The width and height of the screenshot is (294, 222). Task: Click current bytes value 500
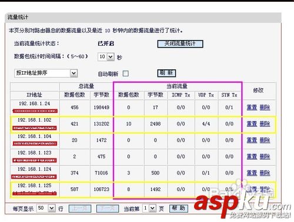click(x=155, y=173)
